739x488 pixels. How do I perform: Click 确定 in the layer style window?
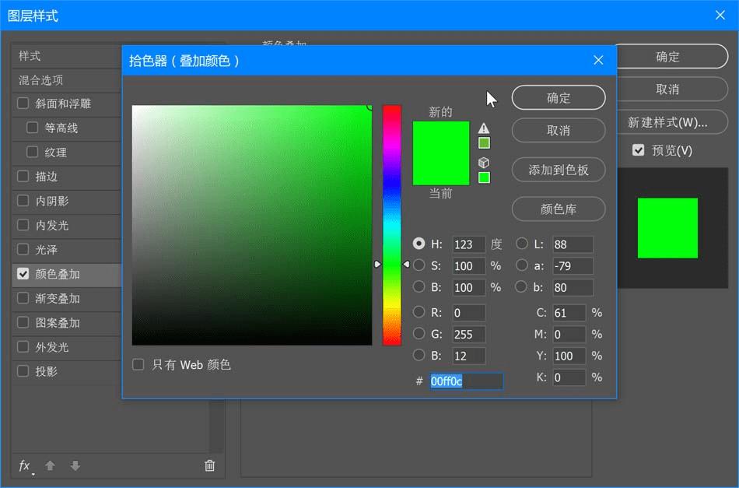671,57
